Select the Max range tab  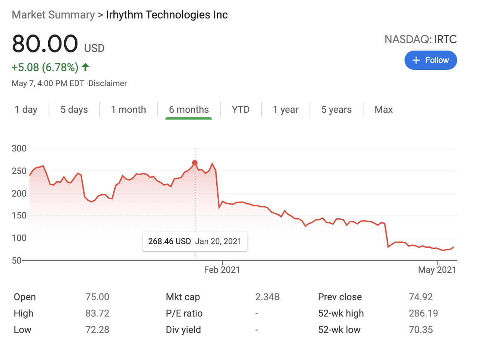[x=384, y=110]
